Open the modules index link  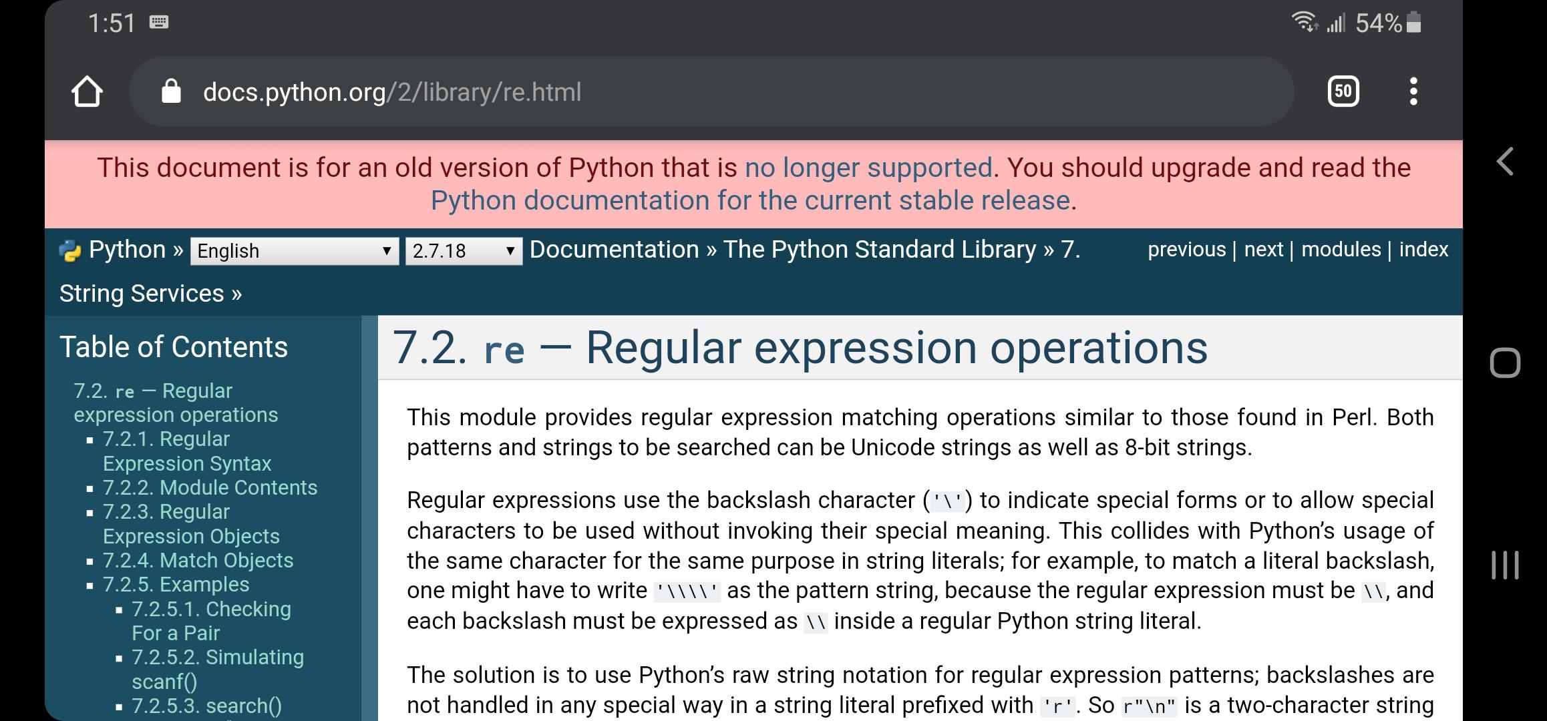1341,250
